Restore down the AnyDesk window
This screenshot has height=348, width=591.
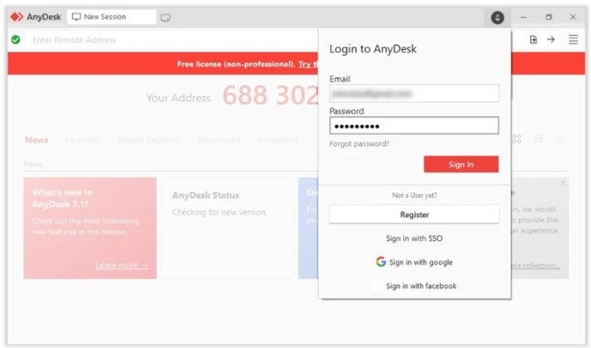coord(549,17)
